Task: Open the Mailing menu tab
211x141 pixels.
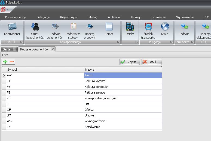Action: (x=93, y=17)
